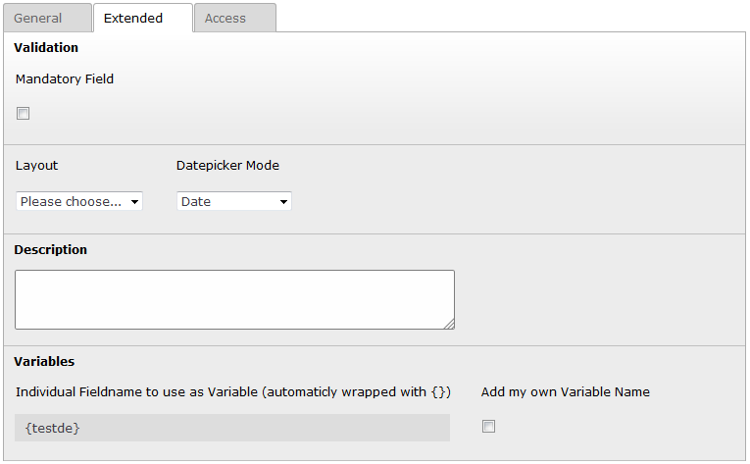Click the 'Mandatory Field' label text
This screenshot has height=464, width=750.
(65, 78)
